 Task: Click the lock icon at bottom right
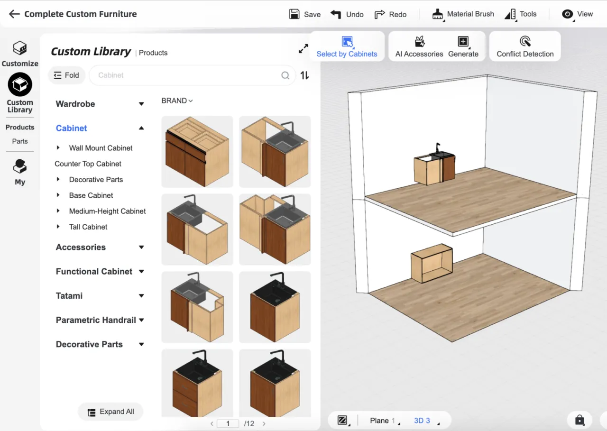(579, 420)
